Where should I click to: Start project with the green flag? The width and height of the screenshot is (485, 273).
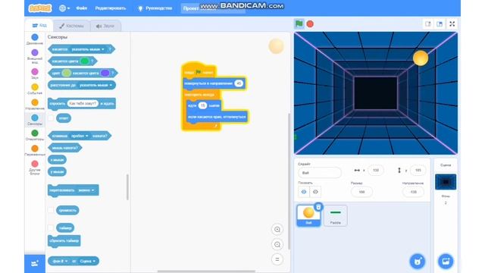pos(299,24)
